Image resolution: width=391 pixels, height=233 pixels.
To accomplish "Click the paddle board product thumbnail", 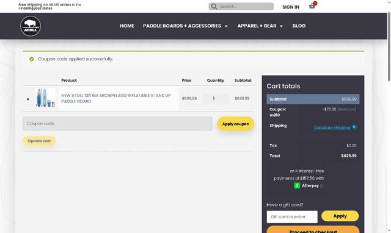I will (45, 98).
